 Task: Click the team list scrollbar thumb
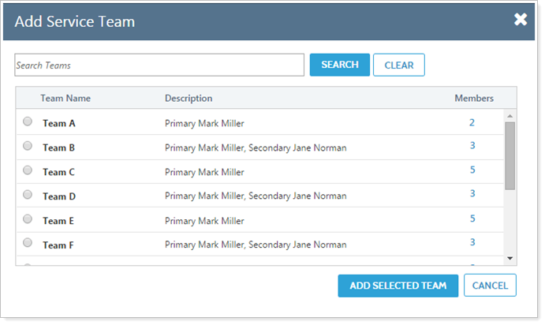510,155
